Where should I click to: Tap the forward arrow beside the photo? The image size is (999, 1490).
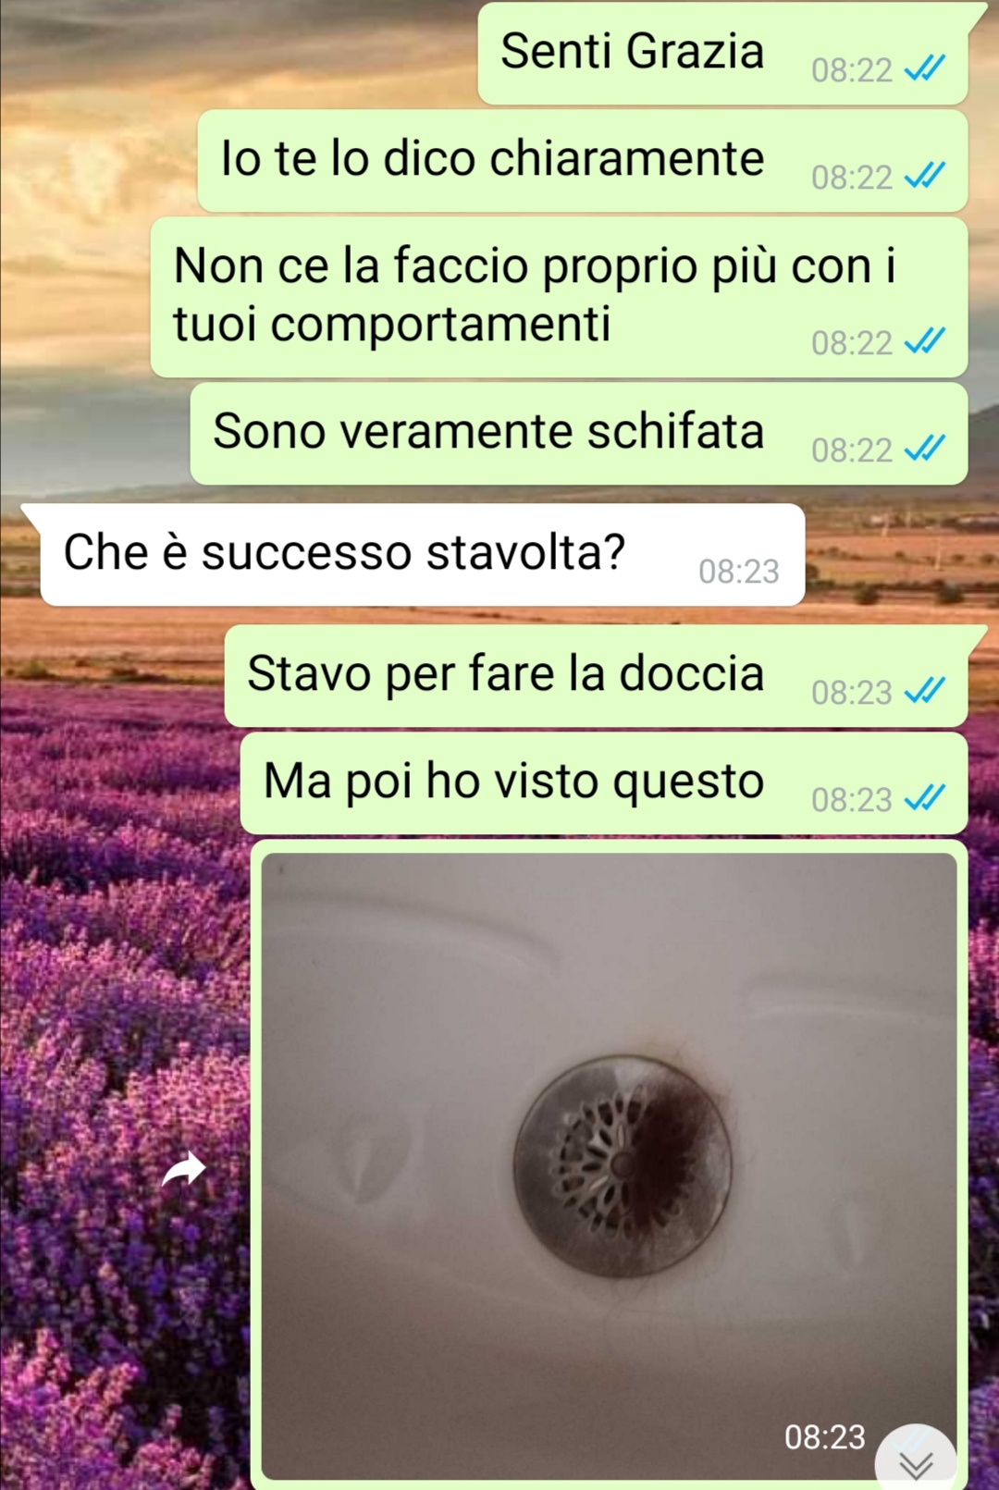pos(184,1169)
